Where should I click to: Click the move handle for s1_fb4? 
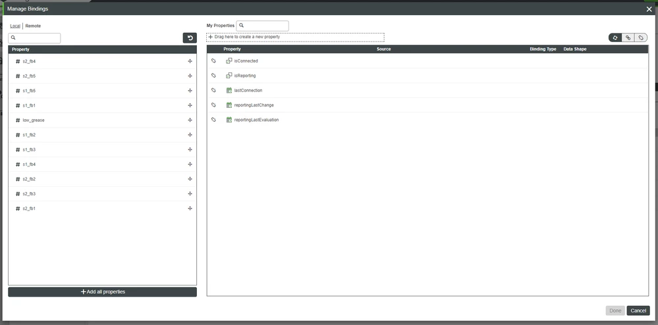(190, 164)
